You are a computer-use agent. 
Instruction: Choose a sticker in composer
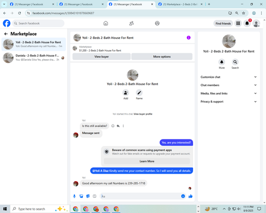tap(88, 196)
